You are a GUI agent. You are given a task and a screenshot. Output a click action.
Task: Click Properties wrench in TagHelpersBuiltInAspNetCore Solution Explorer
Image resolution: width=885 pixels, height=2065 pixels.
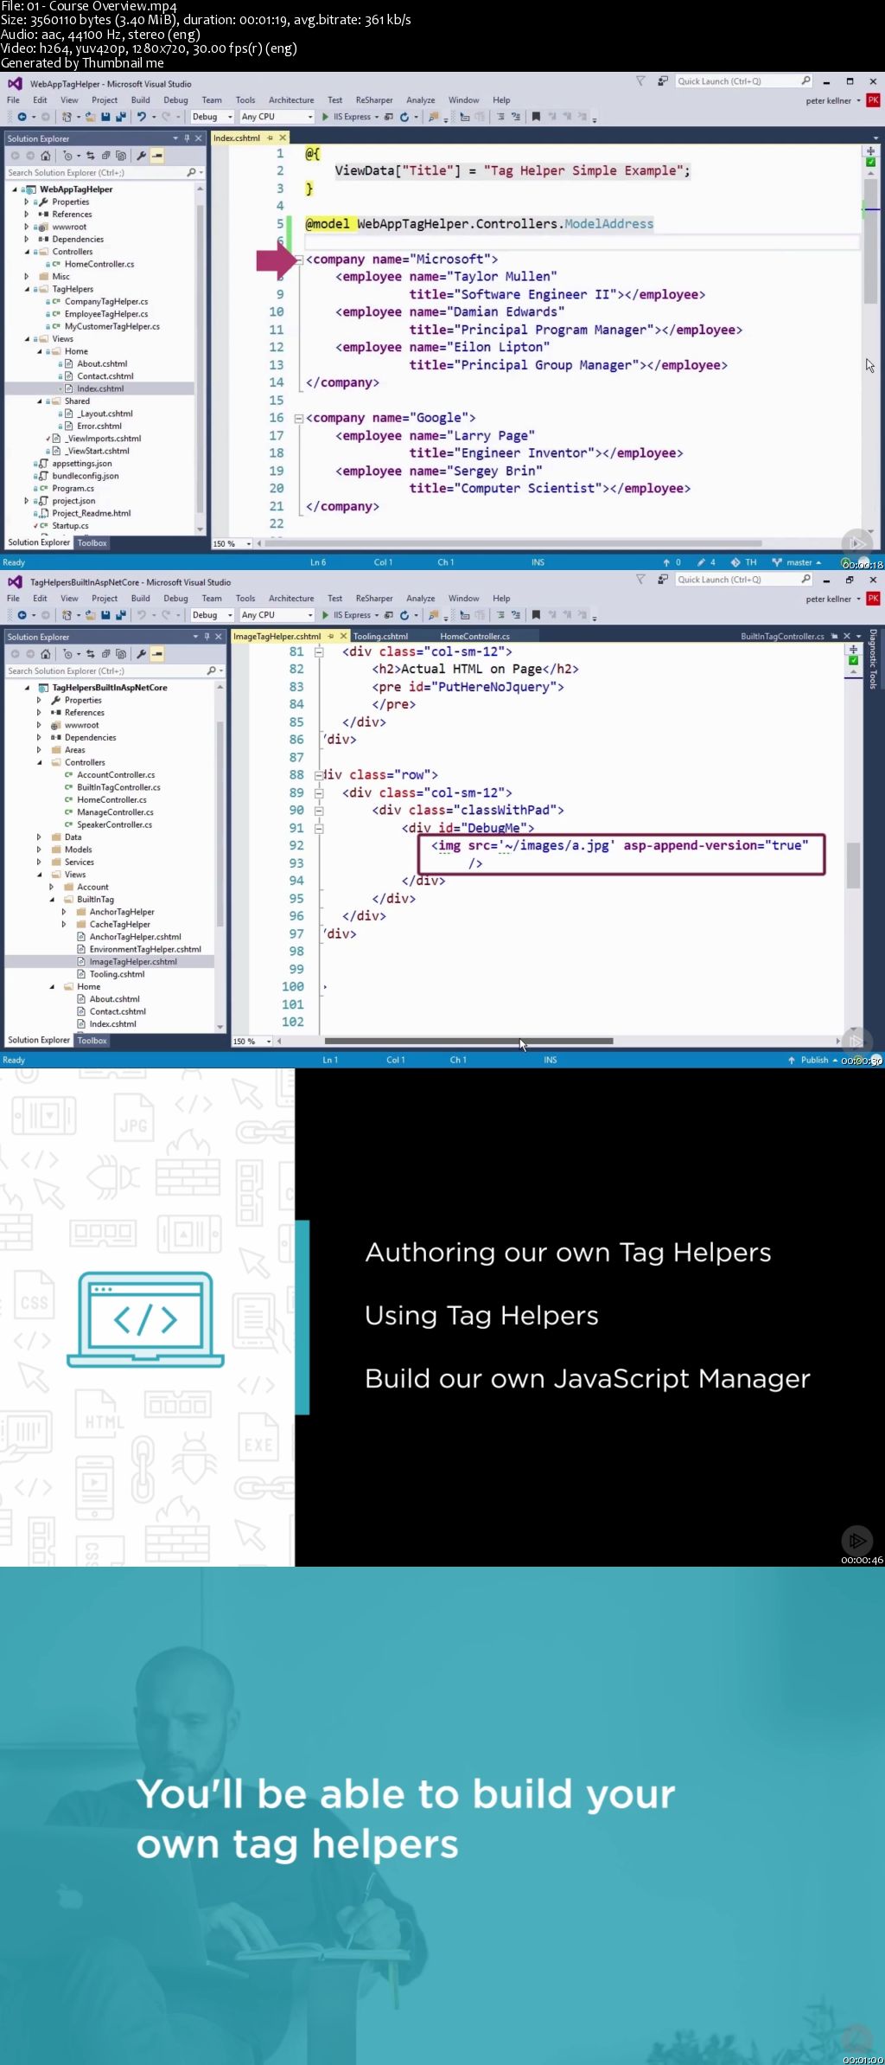point(142,654)
